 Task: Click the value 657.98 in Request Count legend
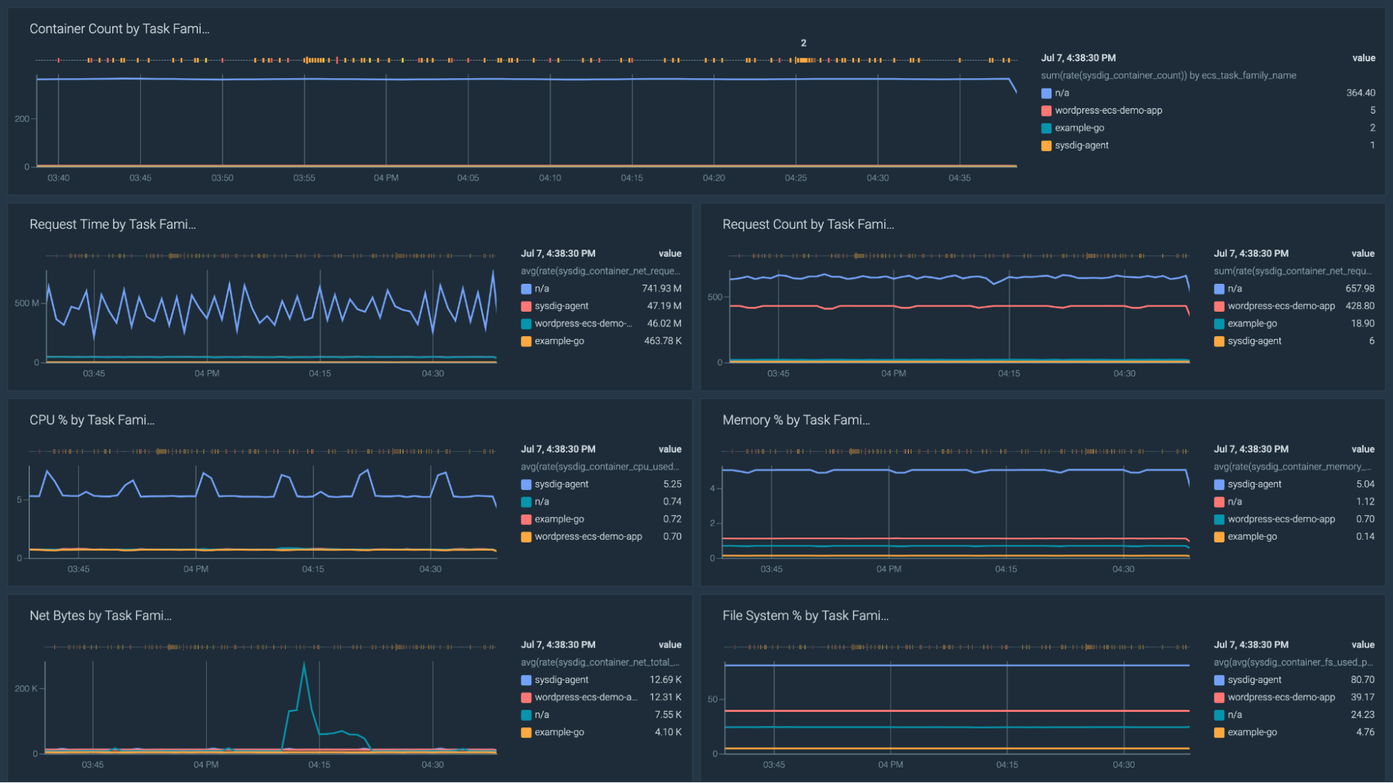(1360, 289)
